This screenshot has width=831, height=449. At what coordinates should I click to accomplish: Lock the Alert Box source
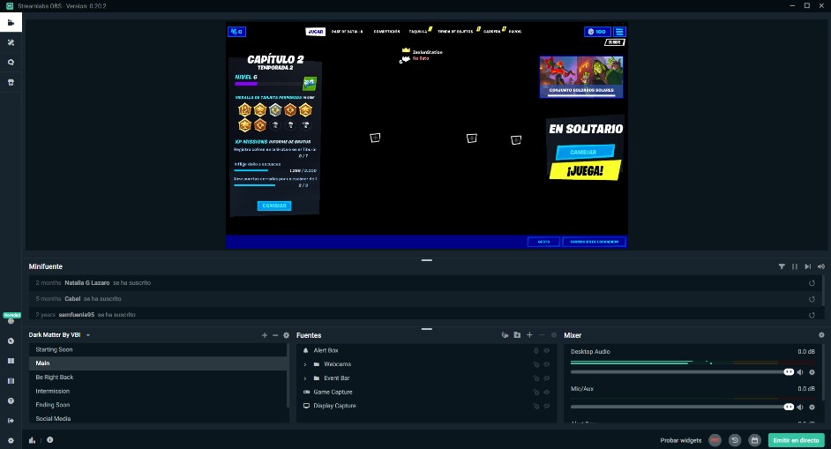click(535, 350)
